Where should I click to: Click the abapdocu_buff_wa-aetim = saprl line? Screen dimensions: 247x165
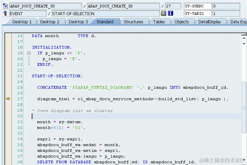pos(79,150)
